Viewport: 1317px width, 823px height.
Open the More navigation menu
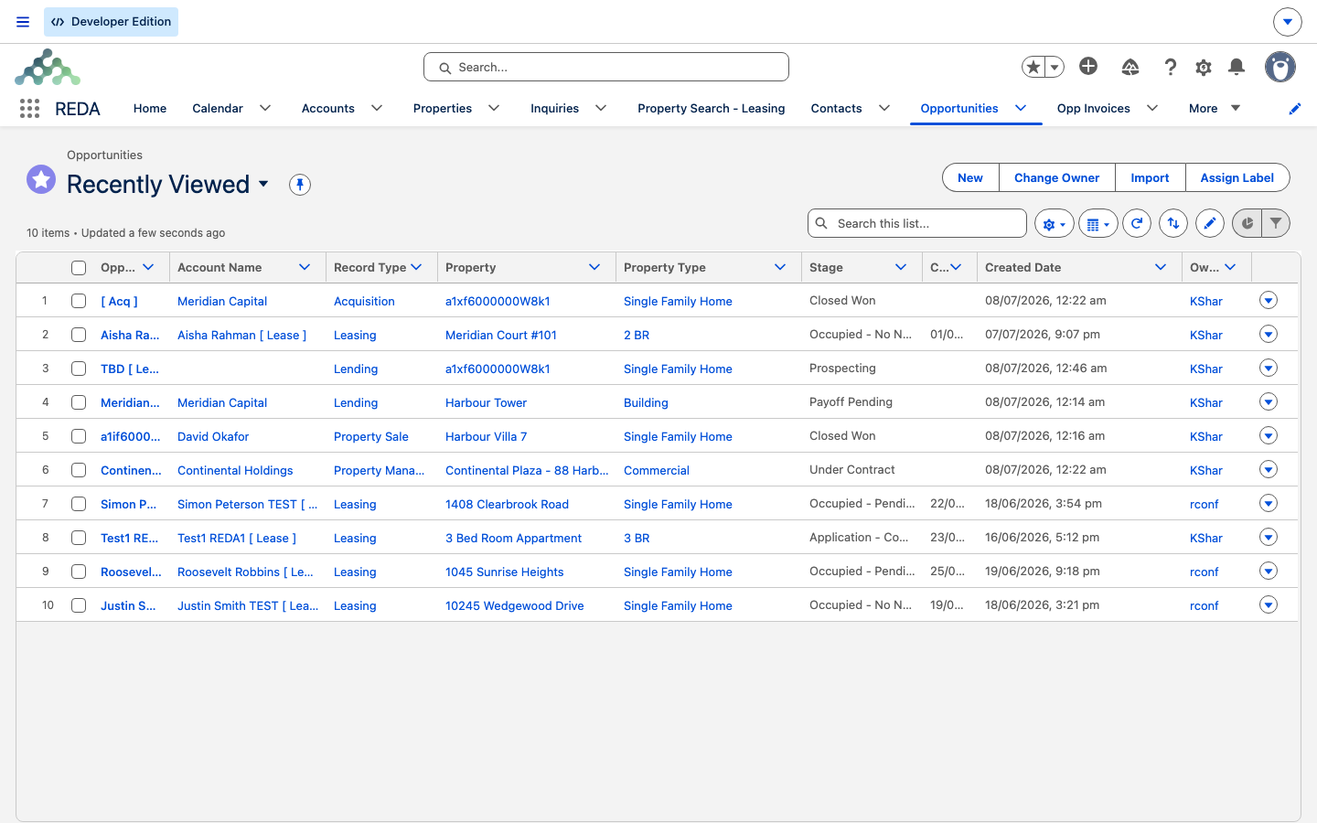coord(1214,108)
